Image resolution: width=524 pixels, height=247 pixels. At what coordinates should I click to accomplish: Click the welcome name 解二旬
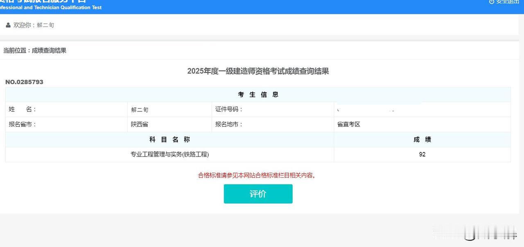pyautogui.click(x=45, y=25)
